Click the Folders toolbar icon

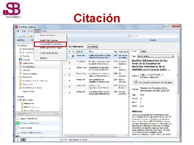click(30, 36)
